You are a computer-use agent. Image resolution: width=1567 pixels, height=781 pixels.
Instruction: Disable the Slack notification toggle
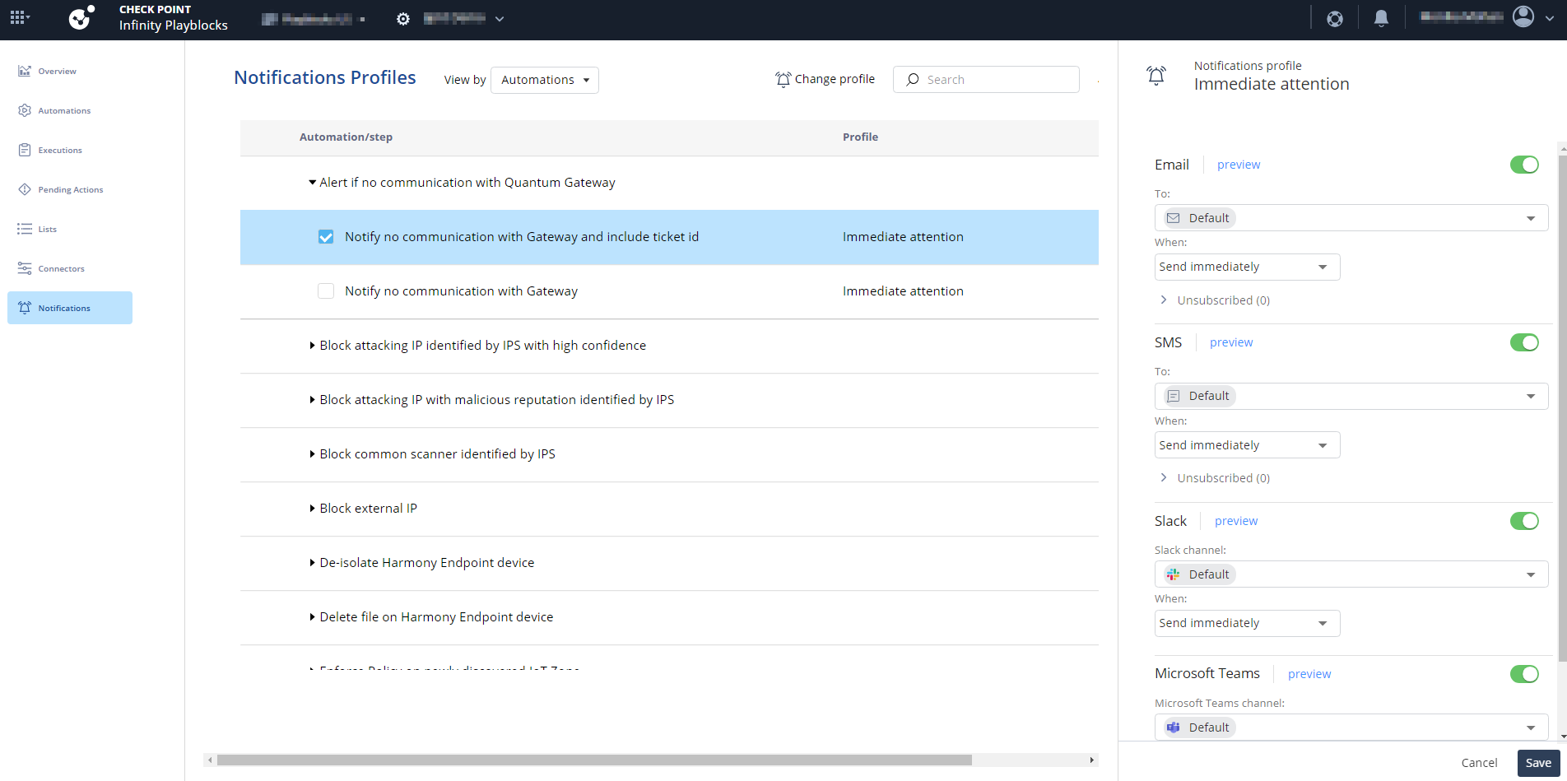1524,521
